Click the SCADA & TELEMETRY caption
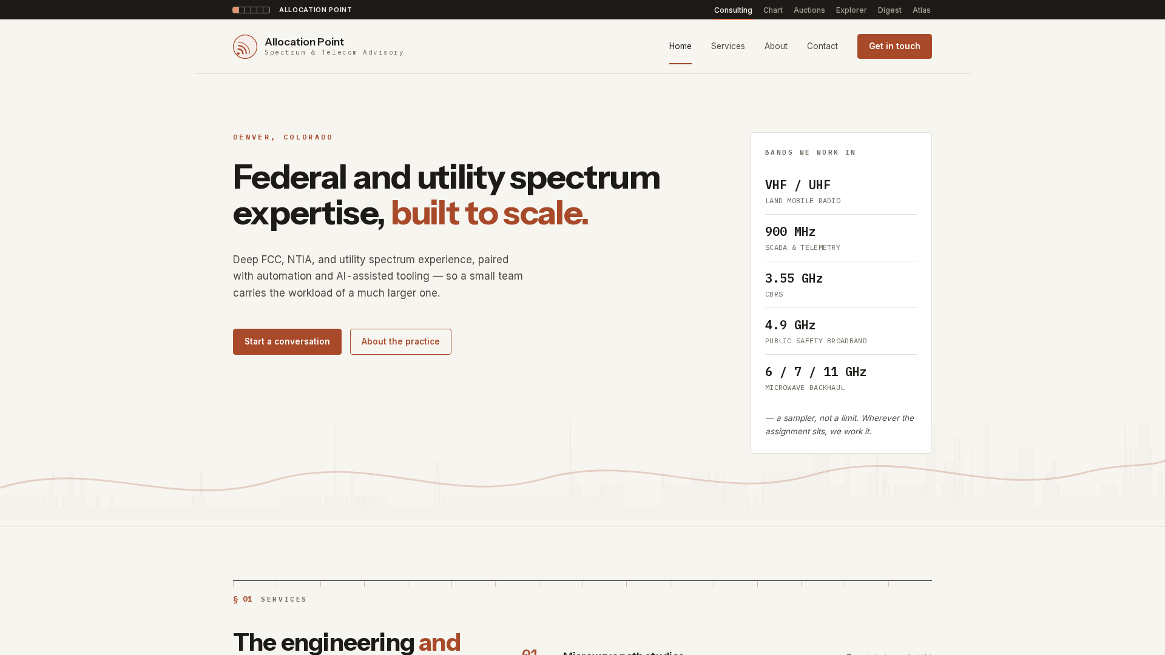This screenshot has height=655, width=1165. pos(803,247)
